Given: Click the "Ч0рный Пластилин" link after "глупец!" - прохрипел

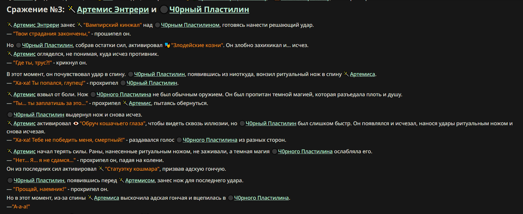Looking at the screenshot, I should click(x=152, y=83).
